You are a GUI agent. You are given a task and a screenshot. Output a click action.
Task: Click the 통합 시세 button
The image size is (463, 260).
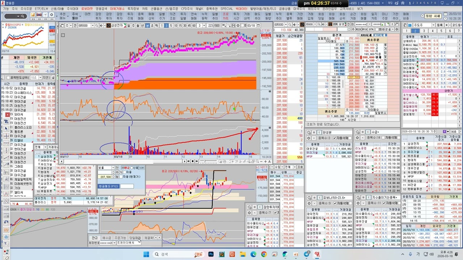[x=433, y=16]
